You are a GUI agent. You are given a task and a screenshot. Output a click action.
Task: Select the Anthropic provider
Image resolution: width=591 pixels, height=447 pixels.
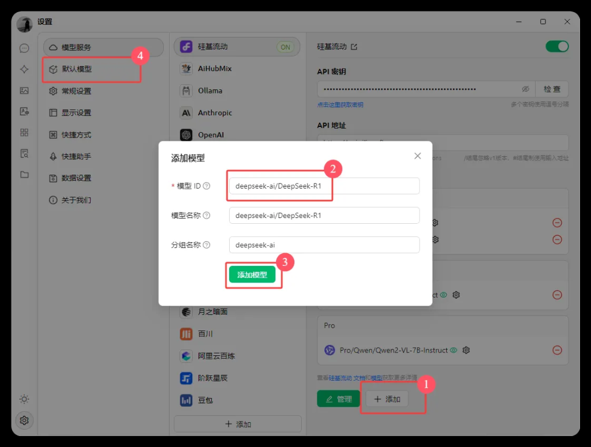pyautogui.click(x=237, y=112)
